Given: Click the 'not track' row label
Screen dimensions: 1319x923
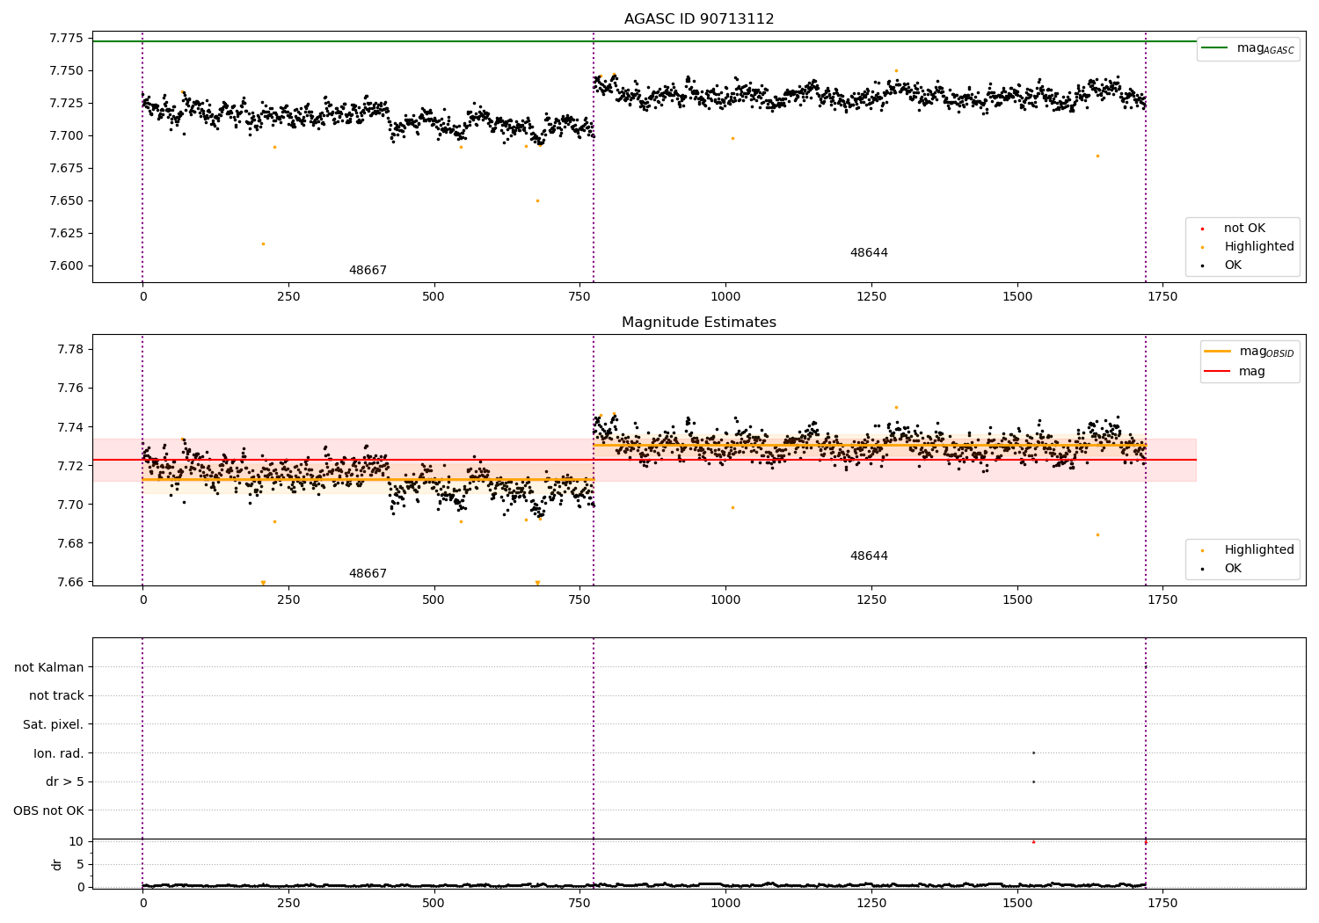Looking at the screenshot, I should click(56, 696).
